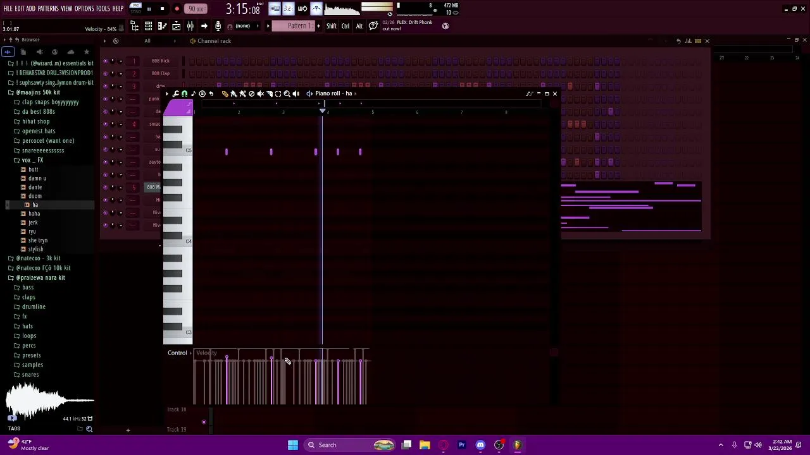Select the Draw pencil tool in piano roll
This screenshot has width=810, height=455.
coord(225,94)
